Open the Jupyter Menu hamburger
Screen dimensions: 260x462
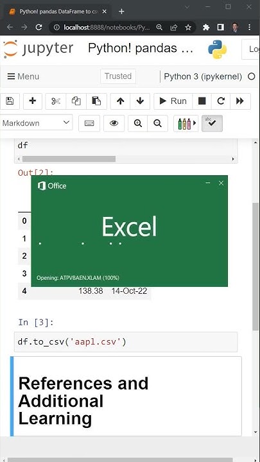(x=23, y=76)
